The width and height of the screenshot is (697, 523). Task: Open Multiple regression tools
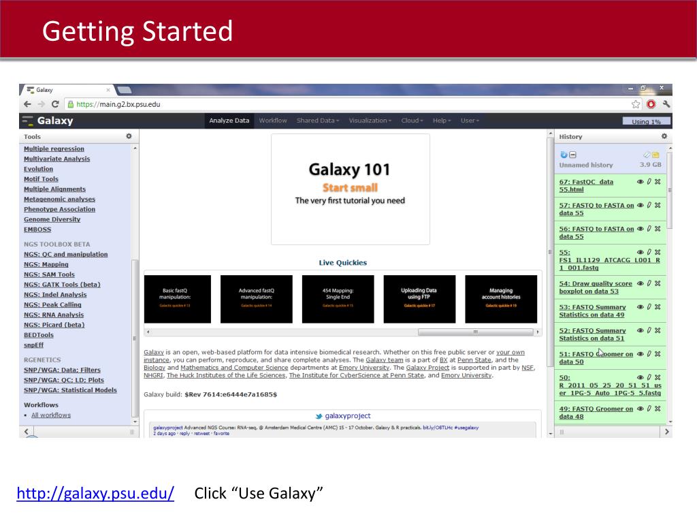coord(54,148)
